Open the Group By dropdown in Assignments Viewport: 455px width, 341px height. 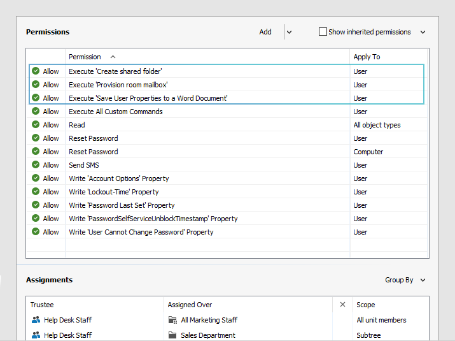405,280
